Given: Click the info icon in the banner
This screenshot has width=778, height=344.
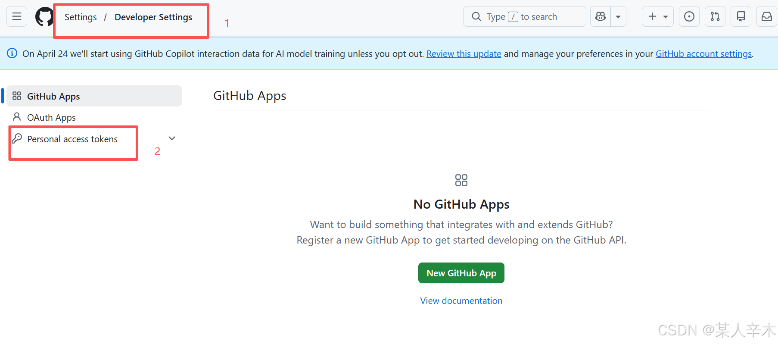Looking at the screenshot, I should [x=12, y=53].
